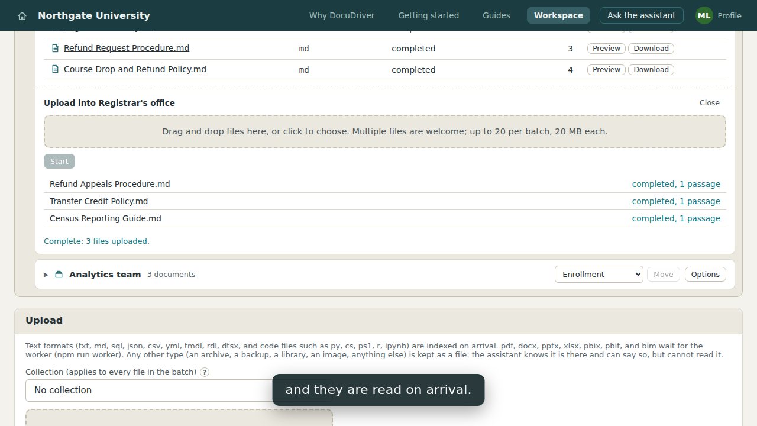The width and height of the screenshot is (757, 426).
Task: Click the Analytics team collection icon
Action: click(x=59, y=275)
